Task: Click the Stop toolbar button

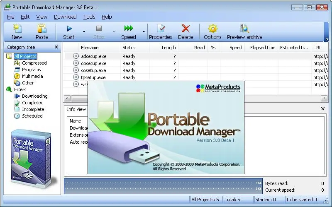Action: [99, 32]
